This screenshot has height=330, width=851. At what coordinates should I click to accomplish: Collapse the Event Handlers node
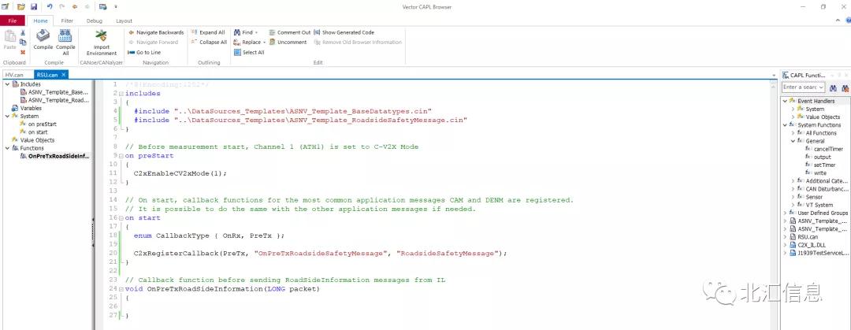click(x=785, y=101)
